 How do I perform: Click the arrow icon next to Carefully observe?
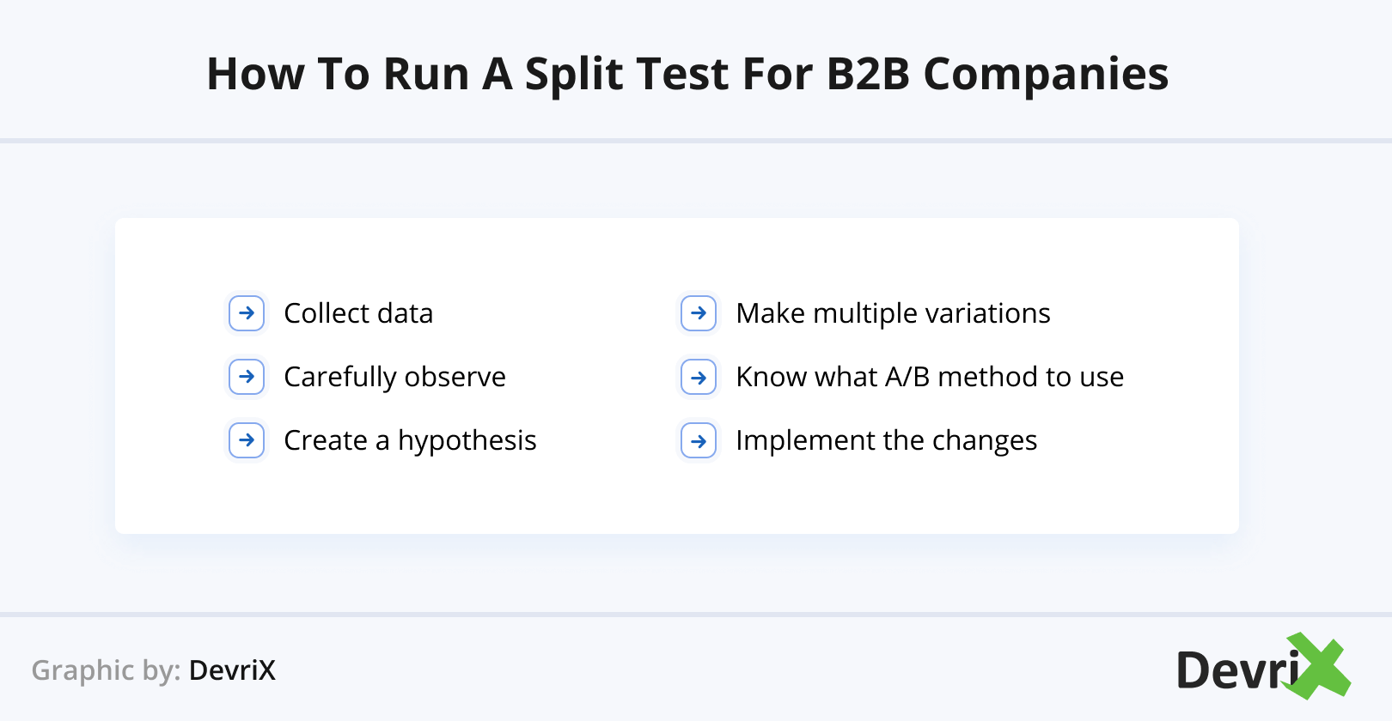point(247,377)
